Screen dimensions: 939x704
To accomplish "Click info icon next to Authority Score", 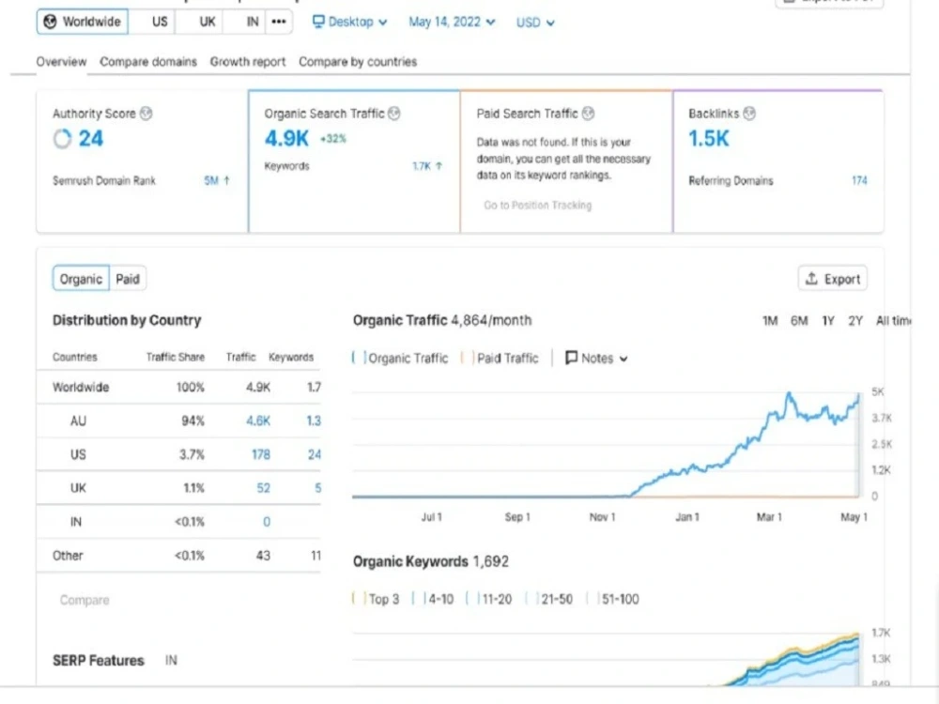I will click(146, 114).
